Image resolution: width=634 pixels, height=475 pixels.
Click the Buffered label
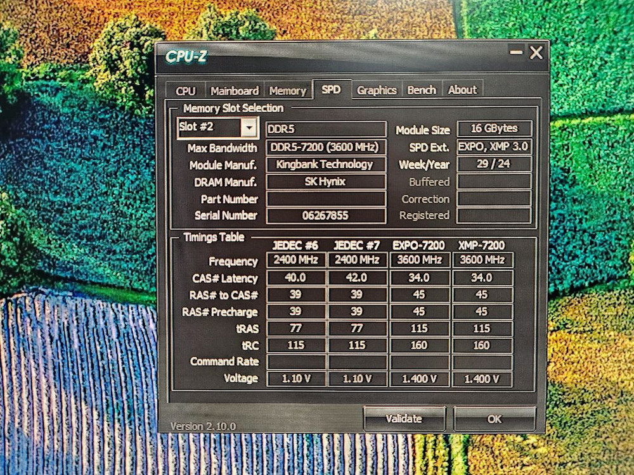coord(429,182)
